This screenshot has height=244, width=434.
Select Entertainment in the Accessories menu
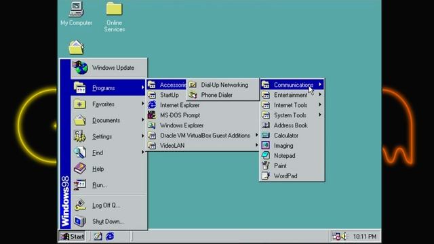[x=292, y=95]
